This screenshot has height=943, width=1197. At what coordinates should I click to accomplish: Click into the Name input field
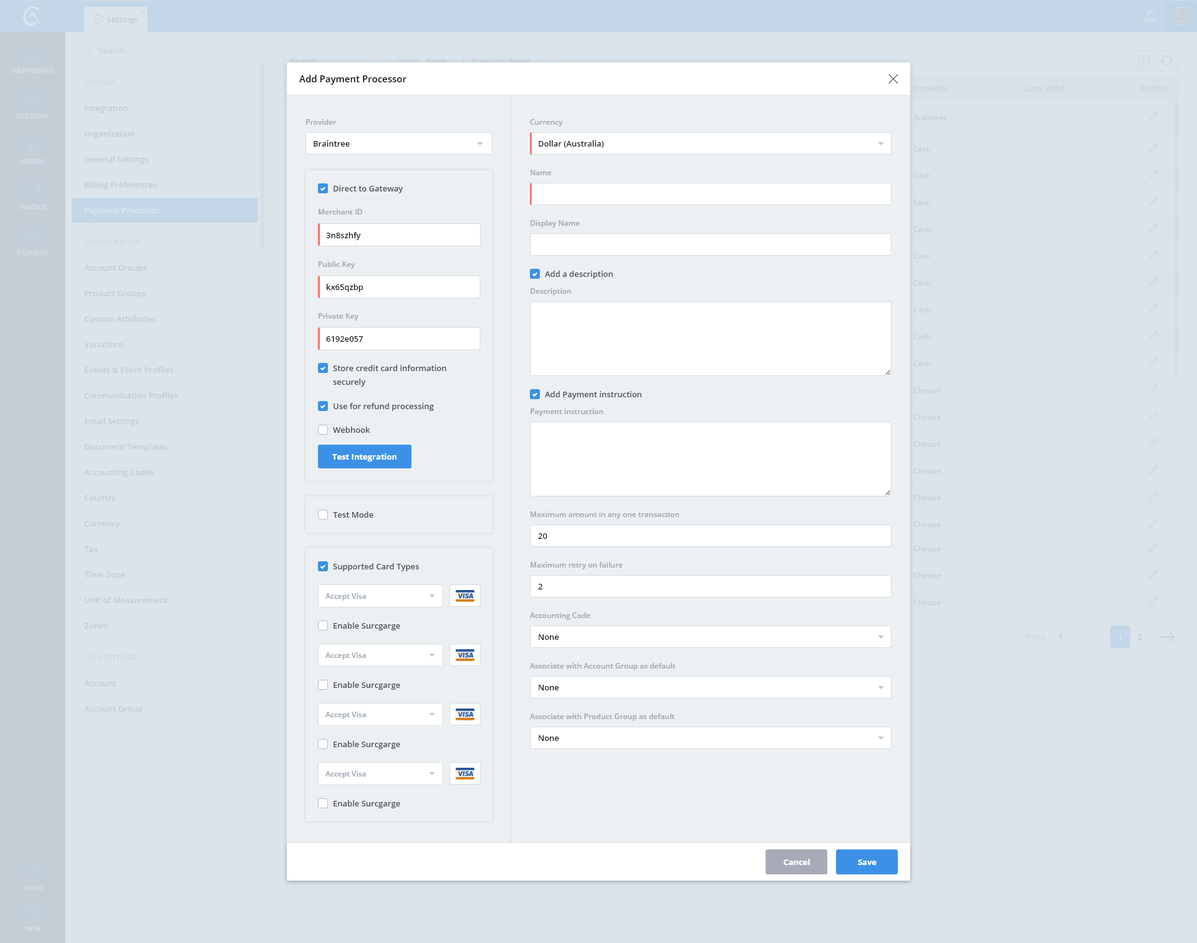coord(710,194)
